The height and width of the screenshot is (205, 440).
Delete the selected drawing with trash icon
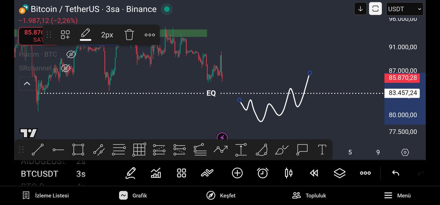129,35
